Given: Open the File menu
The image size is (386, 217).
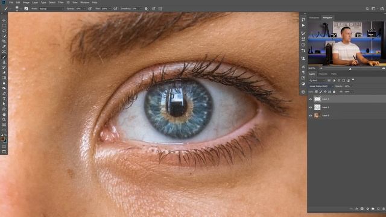Looking at the screenshot, I should coord(11,2).
